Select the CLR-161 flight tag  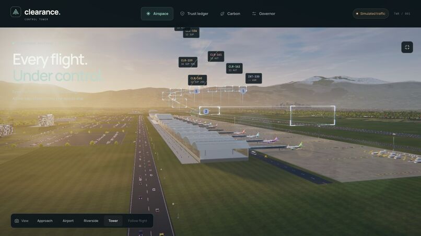(x=216, y=56)
